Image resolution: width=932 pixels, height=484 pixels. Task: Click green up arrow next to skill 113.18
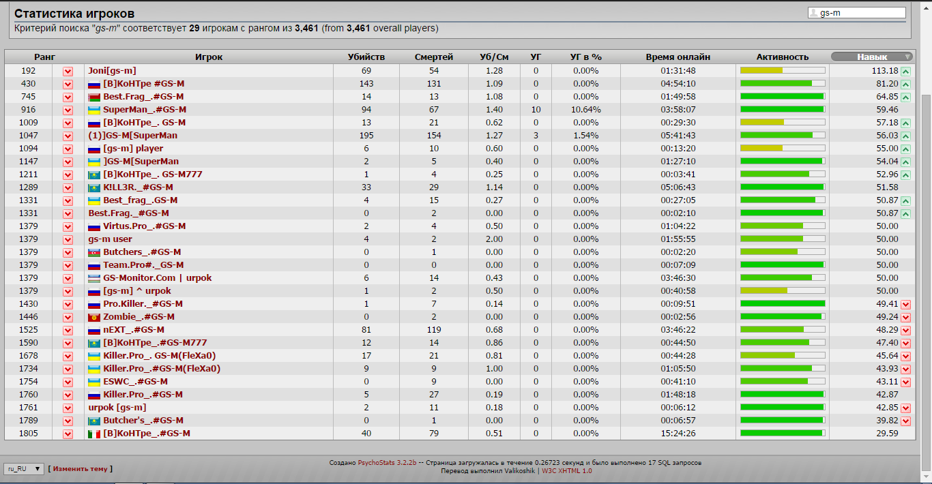point(905,71)
